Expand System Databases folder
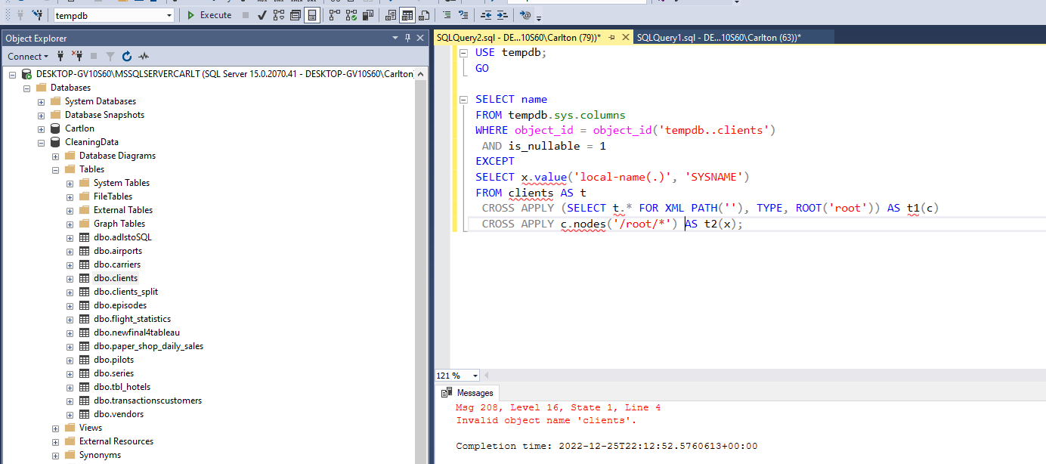Viewport: 1046px width, 464px height. 41,101
